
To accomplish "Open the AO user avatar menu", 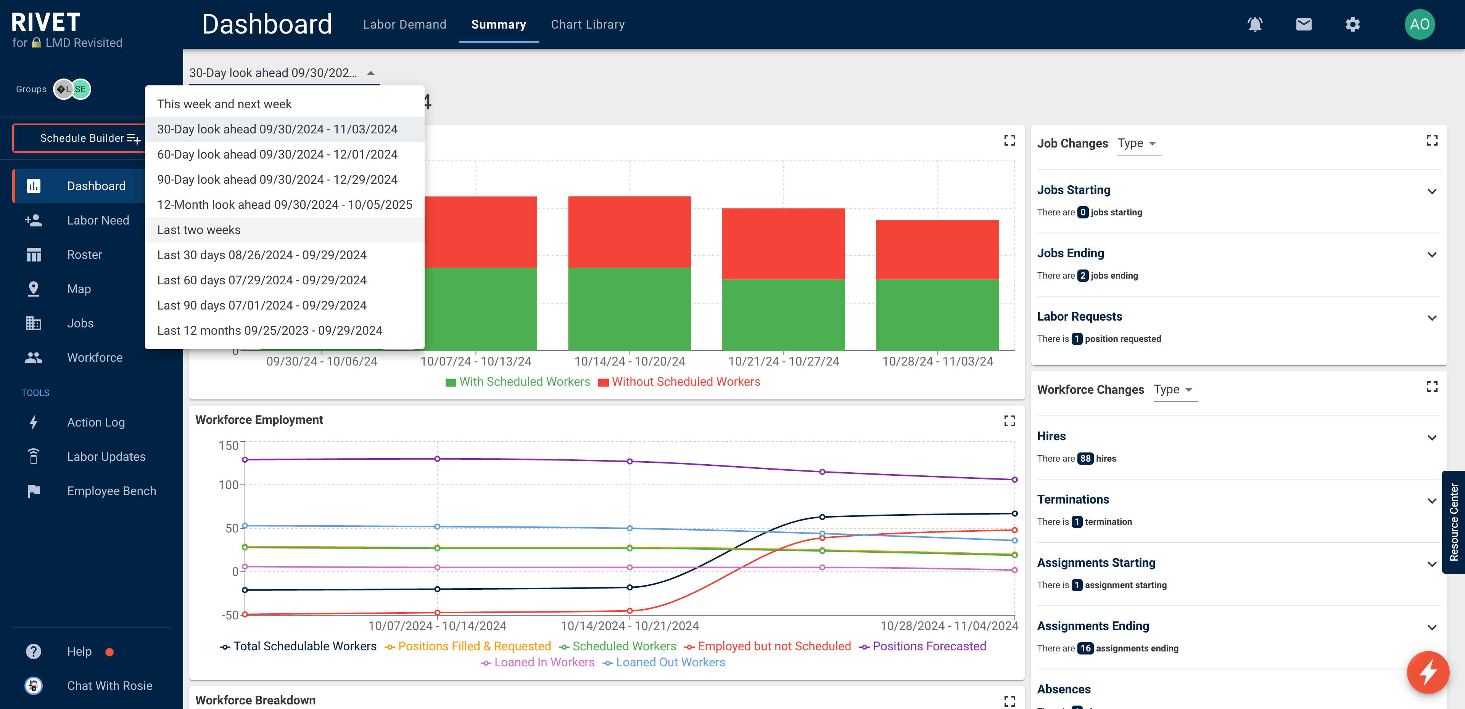I will (x=1420, y=24).
